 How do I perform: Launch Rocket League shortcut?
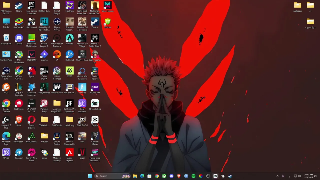point(44,40)
